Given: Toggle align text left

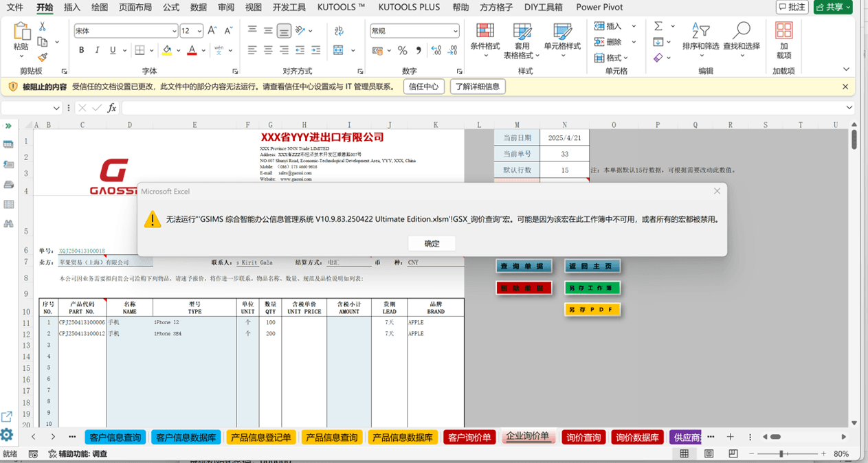Looking at the screenshot, I should (x=252, y=50).
